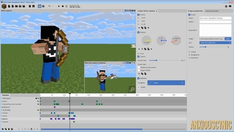
Task: Duplicate the selected timeline item
Action: (x=6, y=129)
